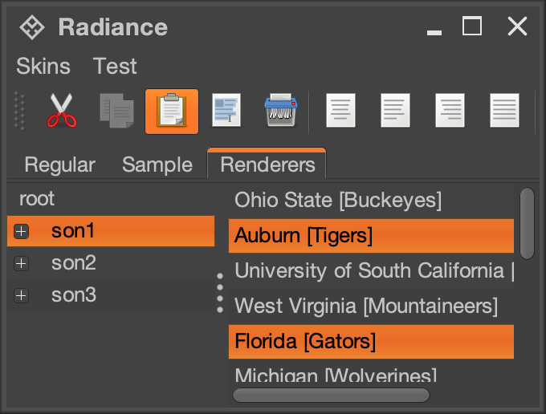This screenshot has height=414, width=546.
Task: Click the vertical list scrollbar thumb
Action: tap(527, 223)
